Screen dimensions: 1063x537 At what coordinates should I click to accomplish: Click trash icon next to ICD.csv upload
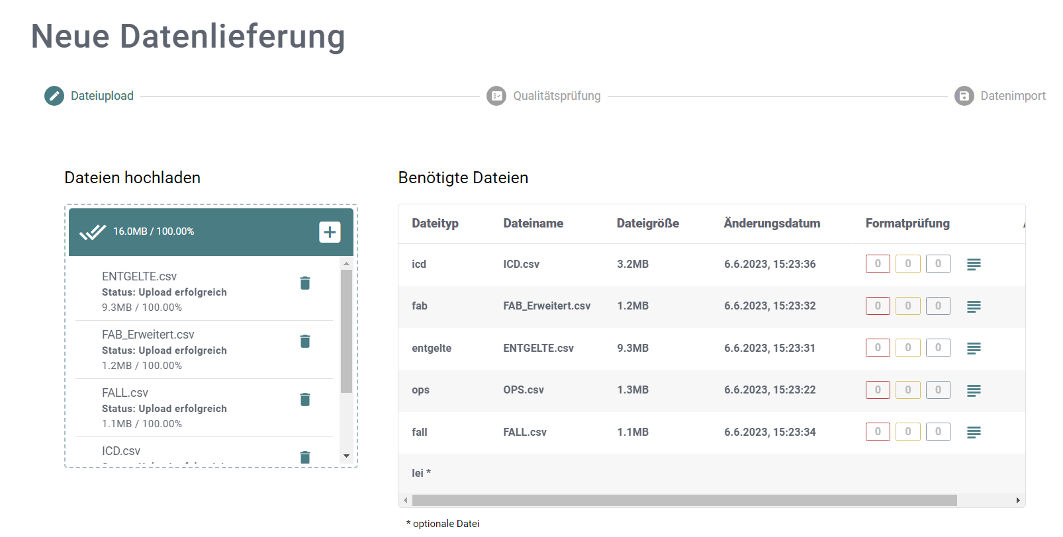point(305,457)
